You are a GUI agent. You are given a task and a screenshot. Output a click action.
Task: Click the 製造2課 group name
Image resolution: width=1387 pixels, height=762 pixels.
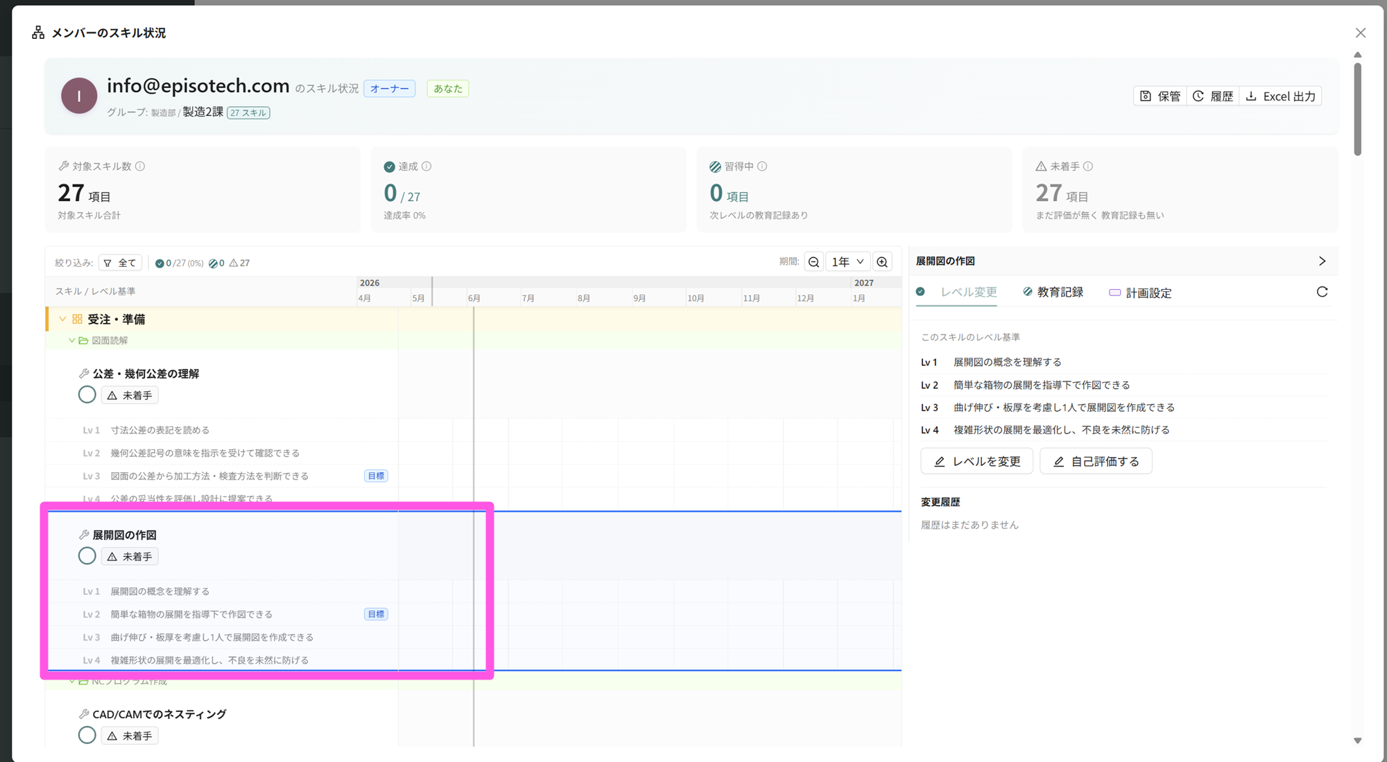[203, 112]
